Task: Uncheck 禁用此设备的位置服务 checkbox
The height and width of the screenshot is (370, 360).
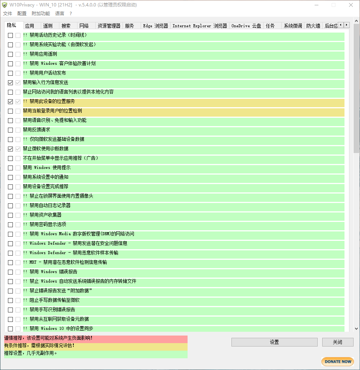Action: 10,102
